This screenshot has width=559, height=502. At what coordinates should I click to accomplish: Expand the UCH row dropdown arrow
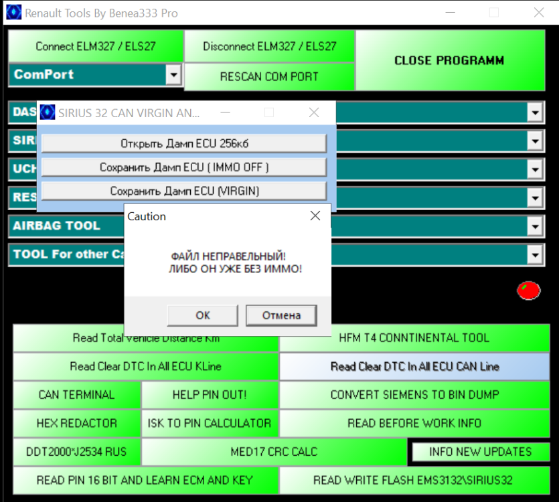point(535,169)
